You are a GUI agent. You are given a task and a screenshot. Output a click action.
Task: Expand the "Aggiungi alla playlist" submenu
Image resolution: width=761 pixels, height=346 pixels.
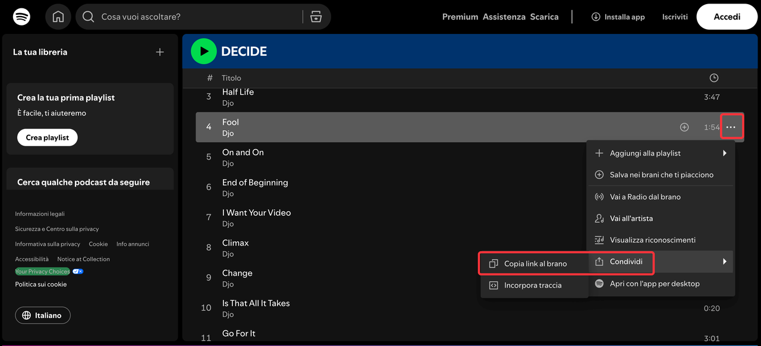[x=724, y=153]
